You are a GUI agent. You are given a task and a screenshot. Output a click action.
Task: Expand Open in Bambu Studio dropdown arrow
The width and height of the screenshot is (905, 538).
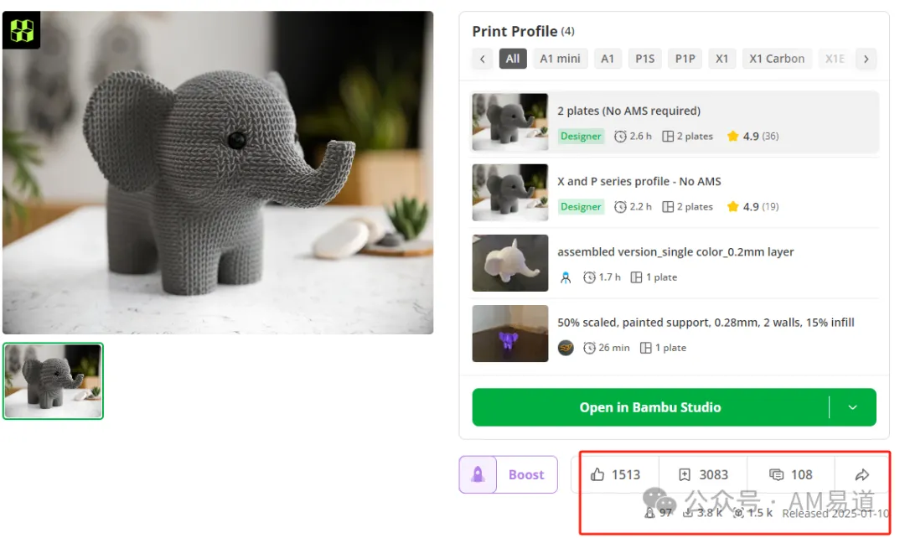coord(852,407)
